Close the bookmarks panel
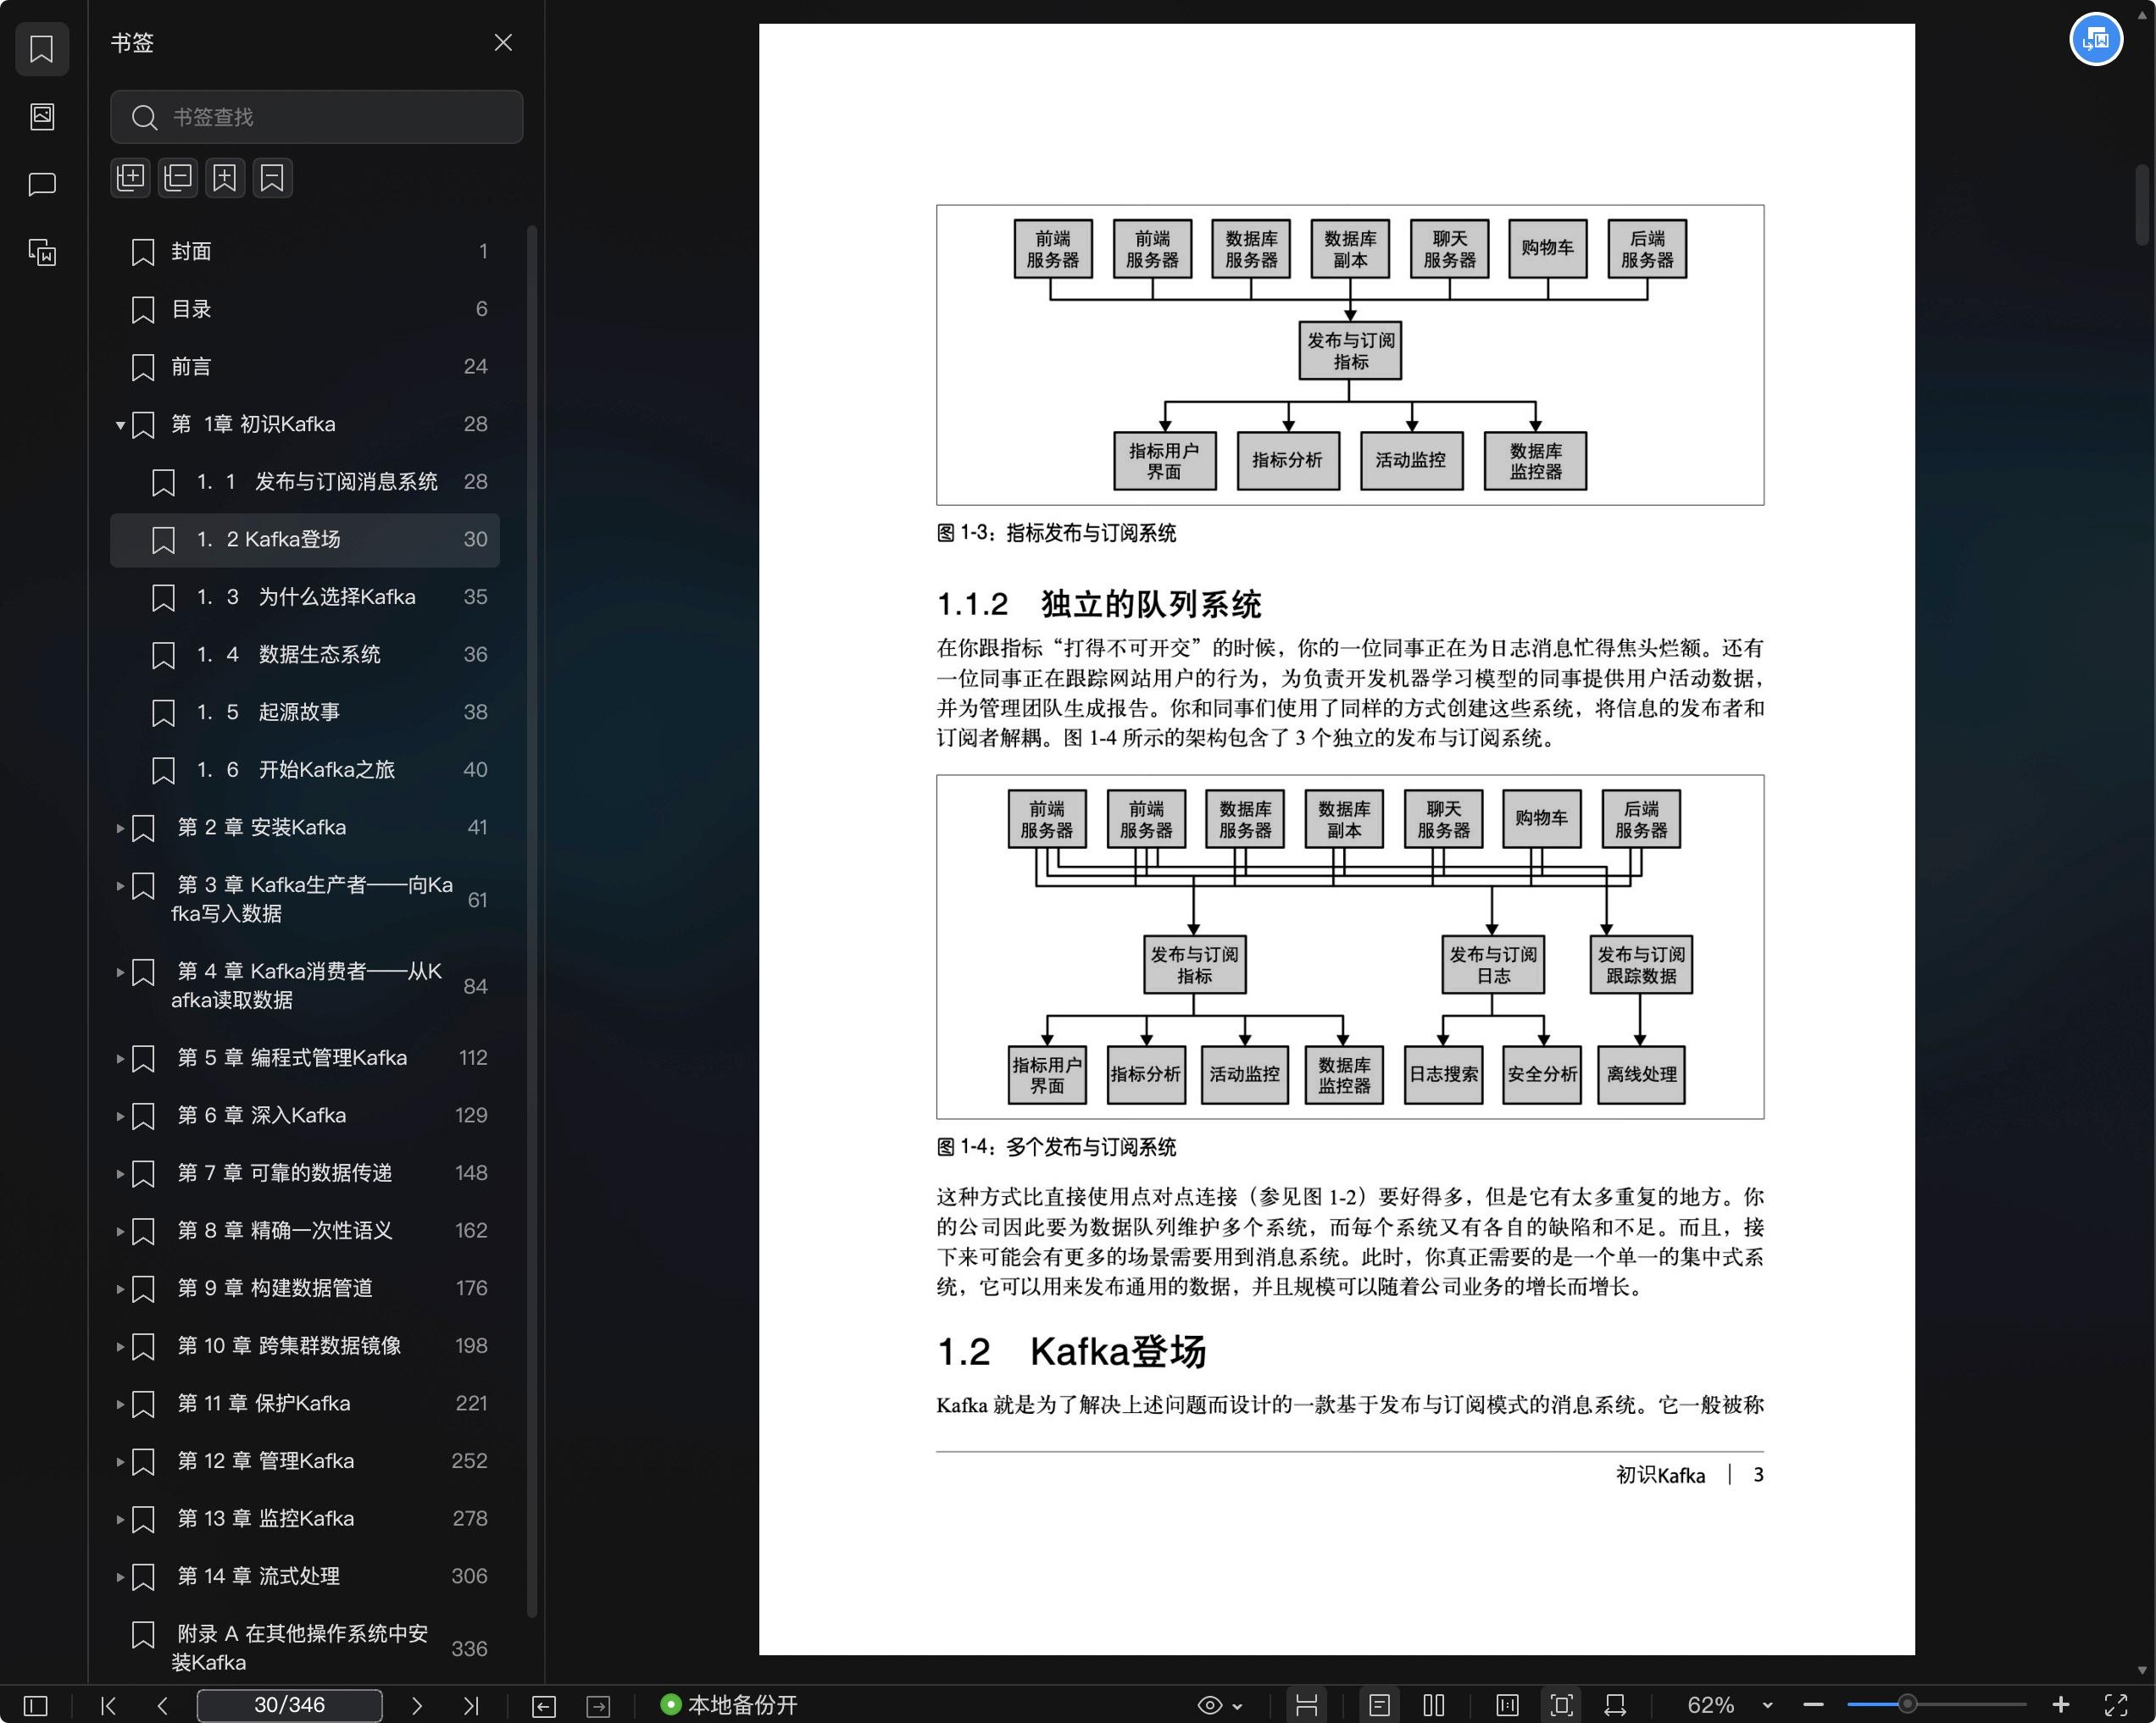 tap(503, 42)
